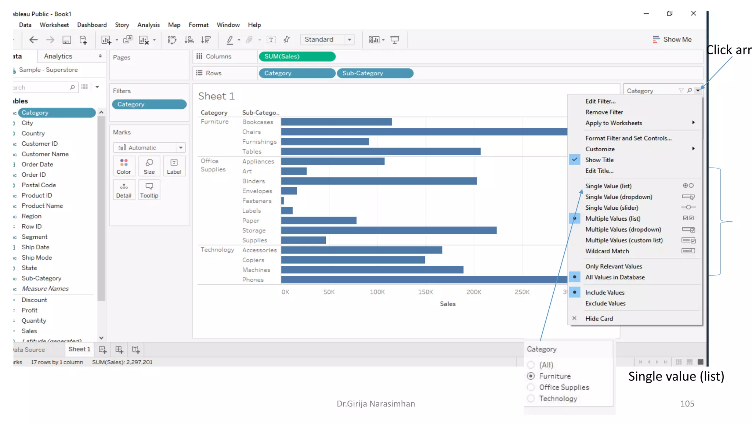
Task: Switch to the Analytics pane tab
Action: click(58, 56)
